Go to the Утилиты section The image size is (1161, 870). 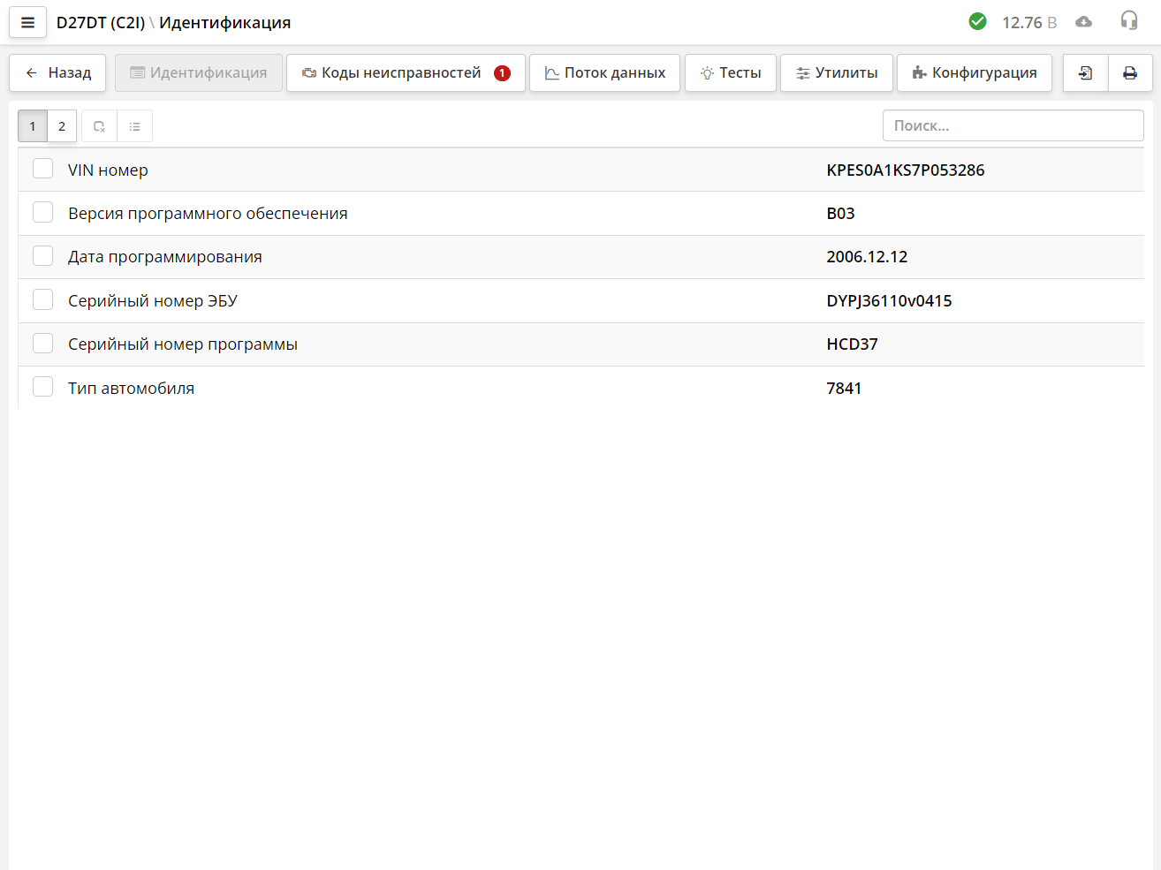point(836,73)
